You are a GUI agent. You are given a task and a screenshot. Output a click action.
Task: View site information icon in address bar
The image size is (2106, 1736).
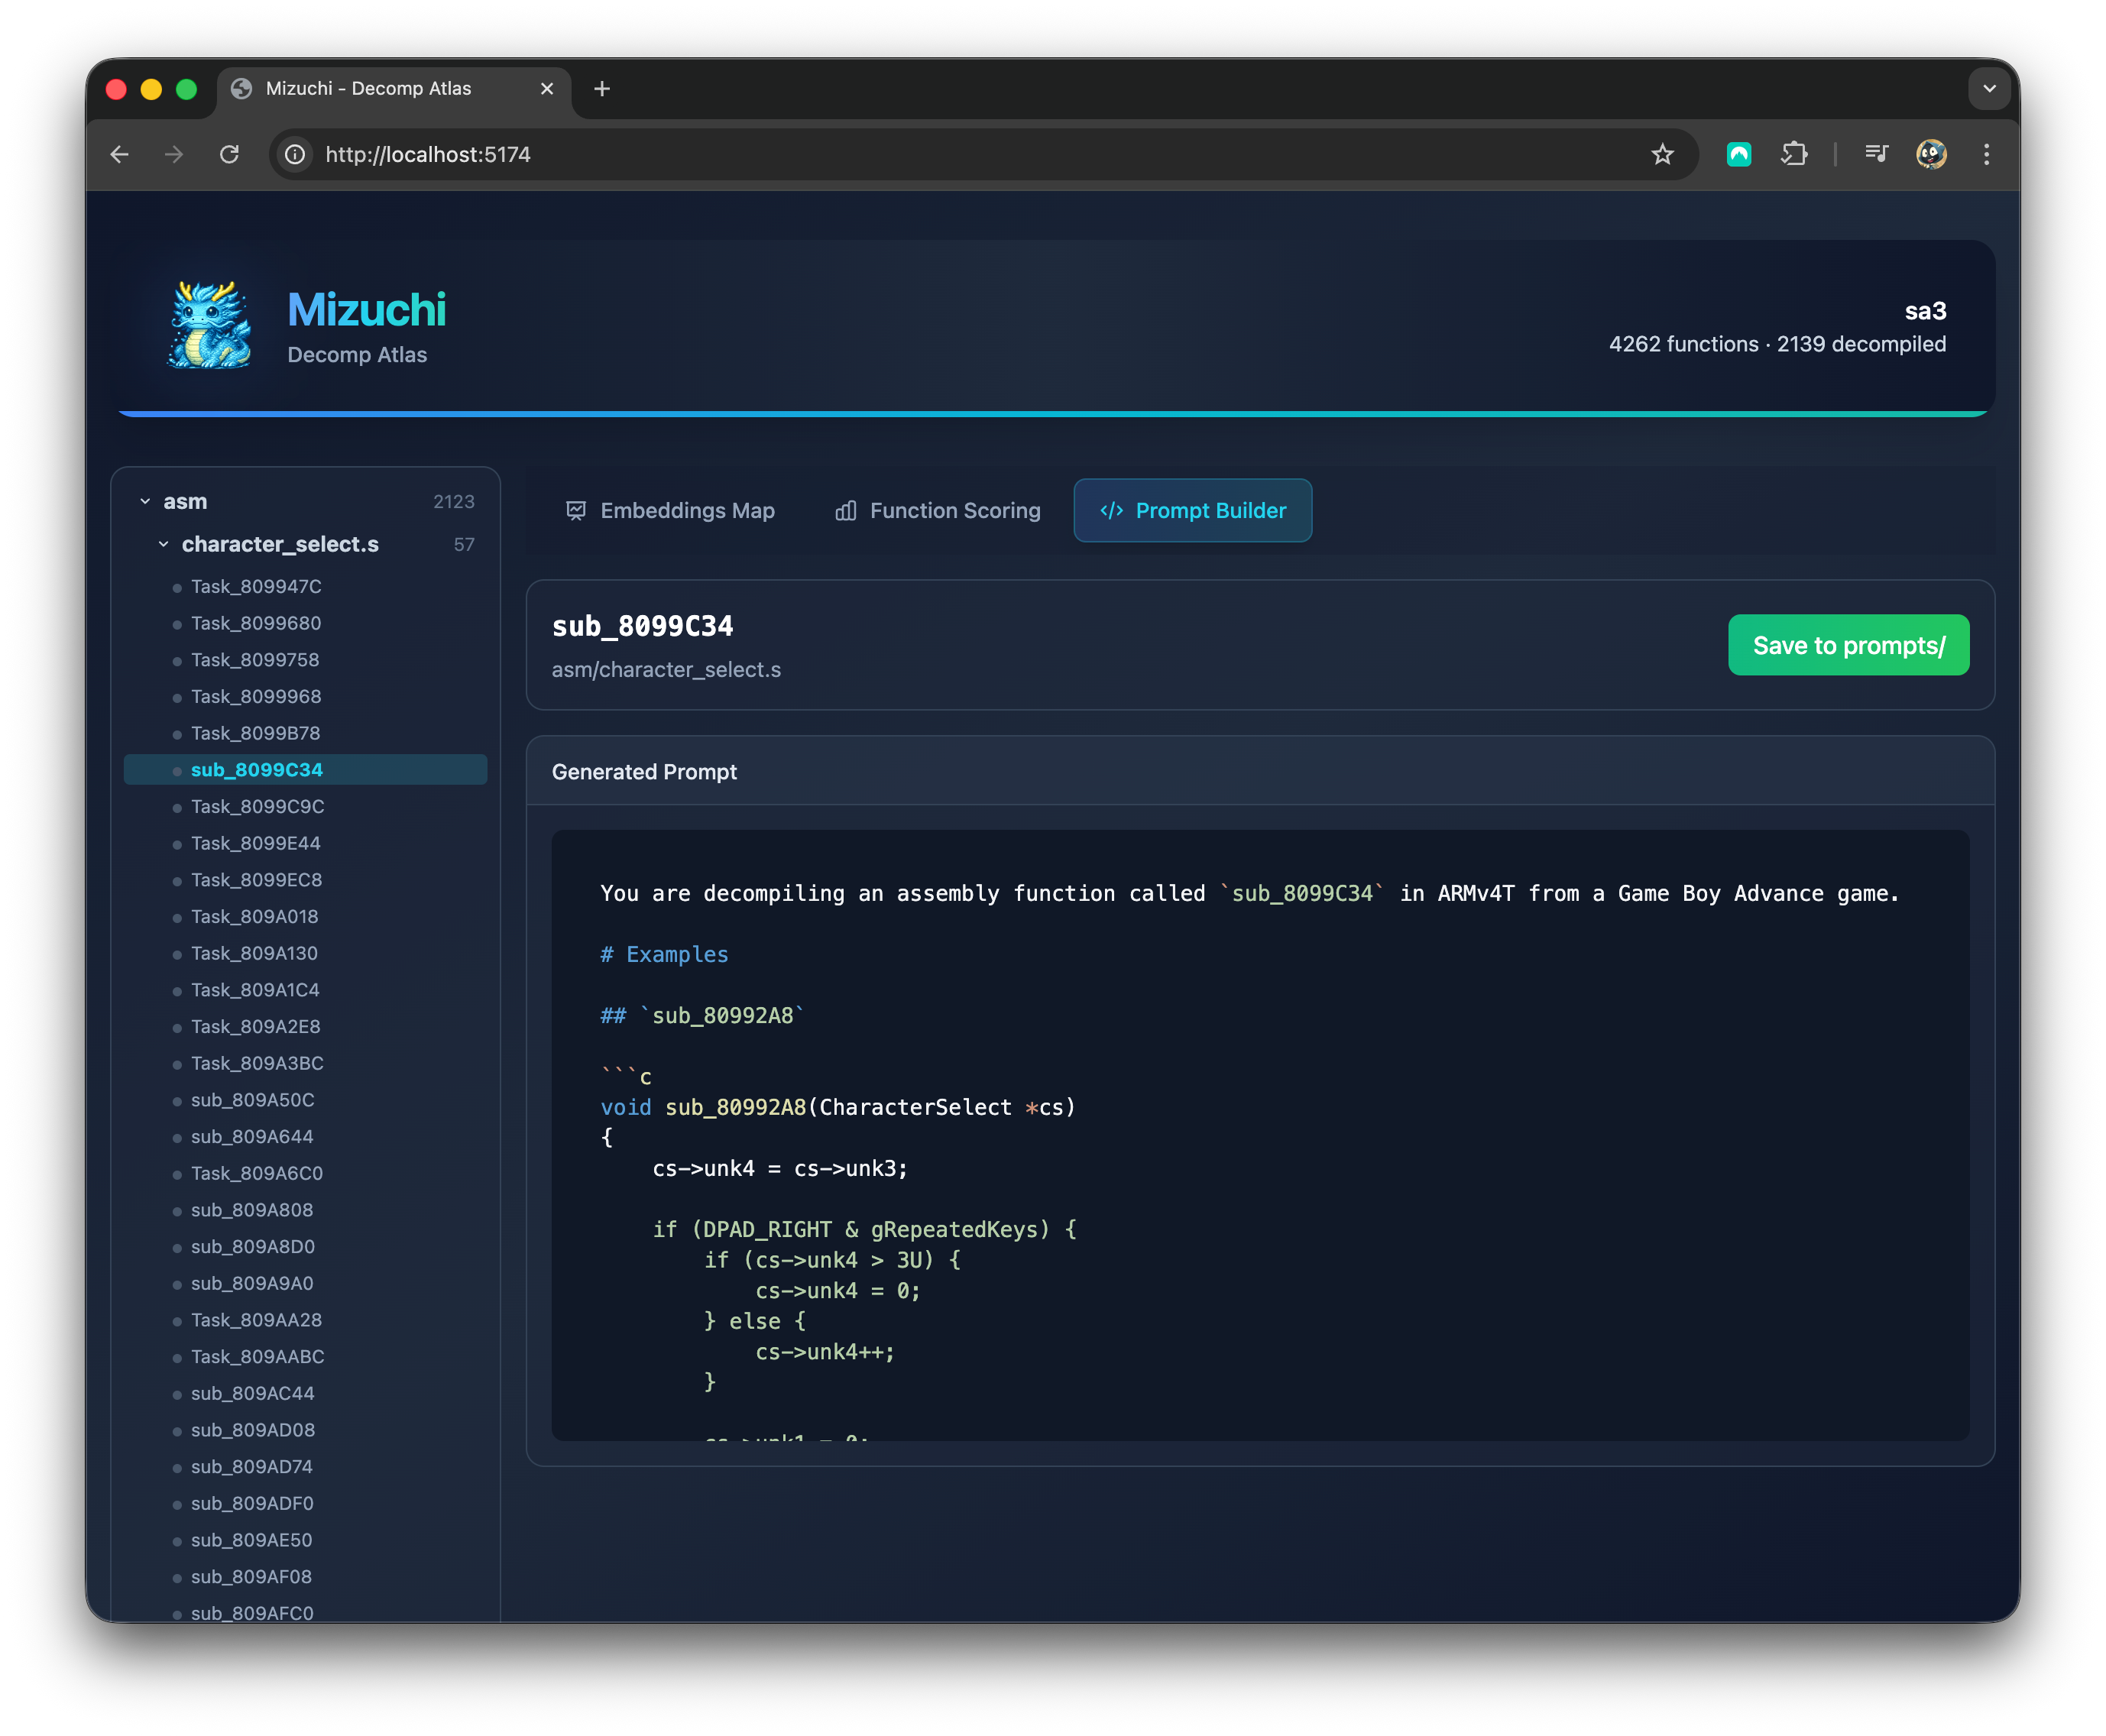pos(295,154)
